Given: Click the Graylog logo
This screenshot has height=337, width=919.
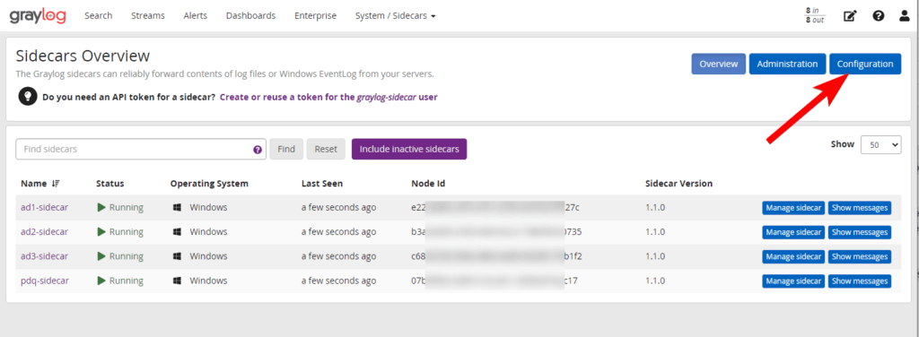Looking at the screenshot, I should point(38,16).
